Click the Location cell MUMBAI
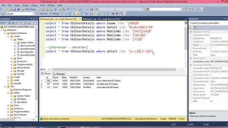This screenshot has height=128, width=228. pyautogui.click(x=87, y=87)
